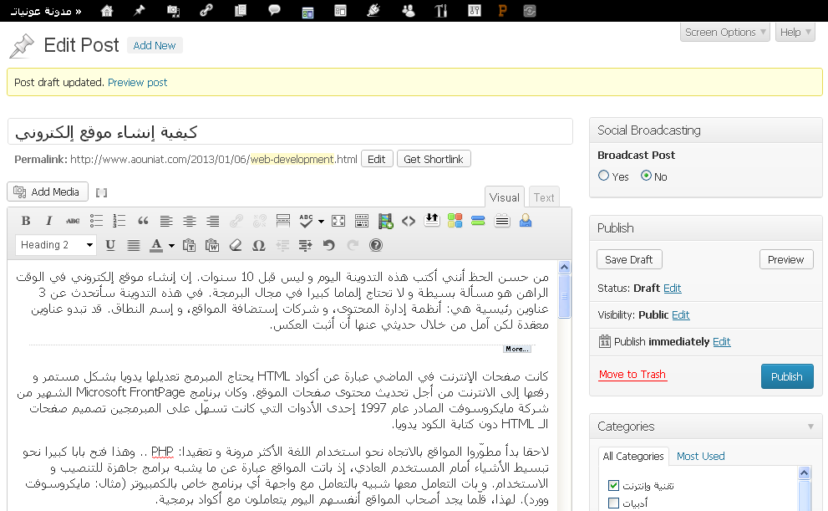828x511 pixels.
Task: Open the مدونة عونيات site name menu
Action: pos(45,11)
